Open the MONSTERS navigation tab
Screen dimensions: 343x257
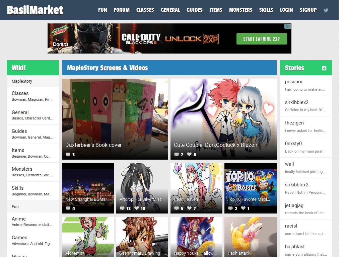[241, 10]
